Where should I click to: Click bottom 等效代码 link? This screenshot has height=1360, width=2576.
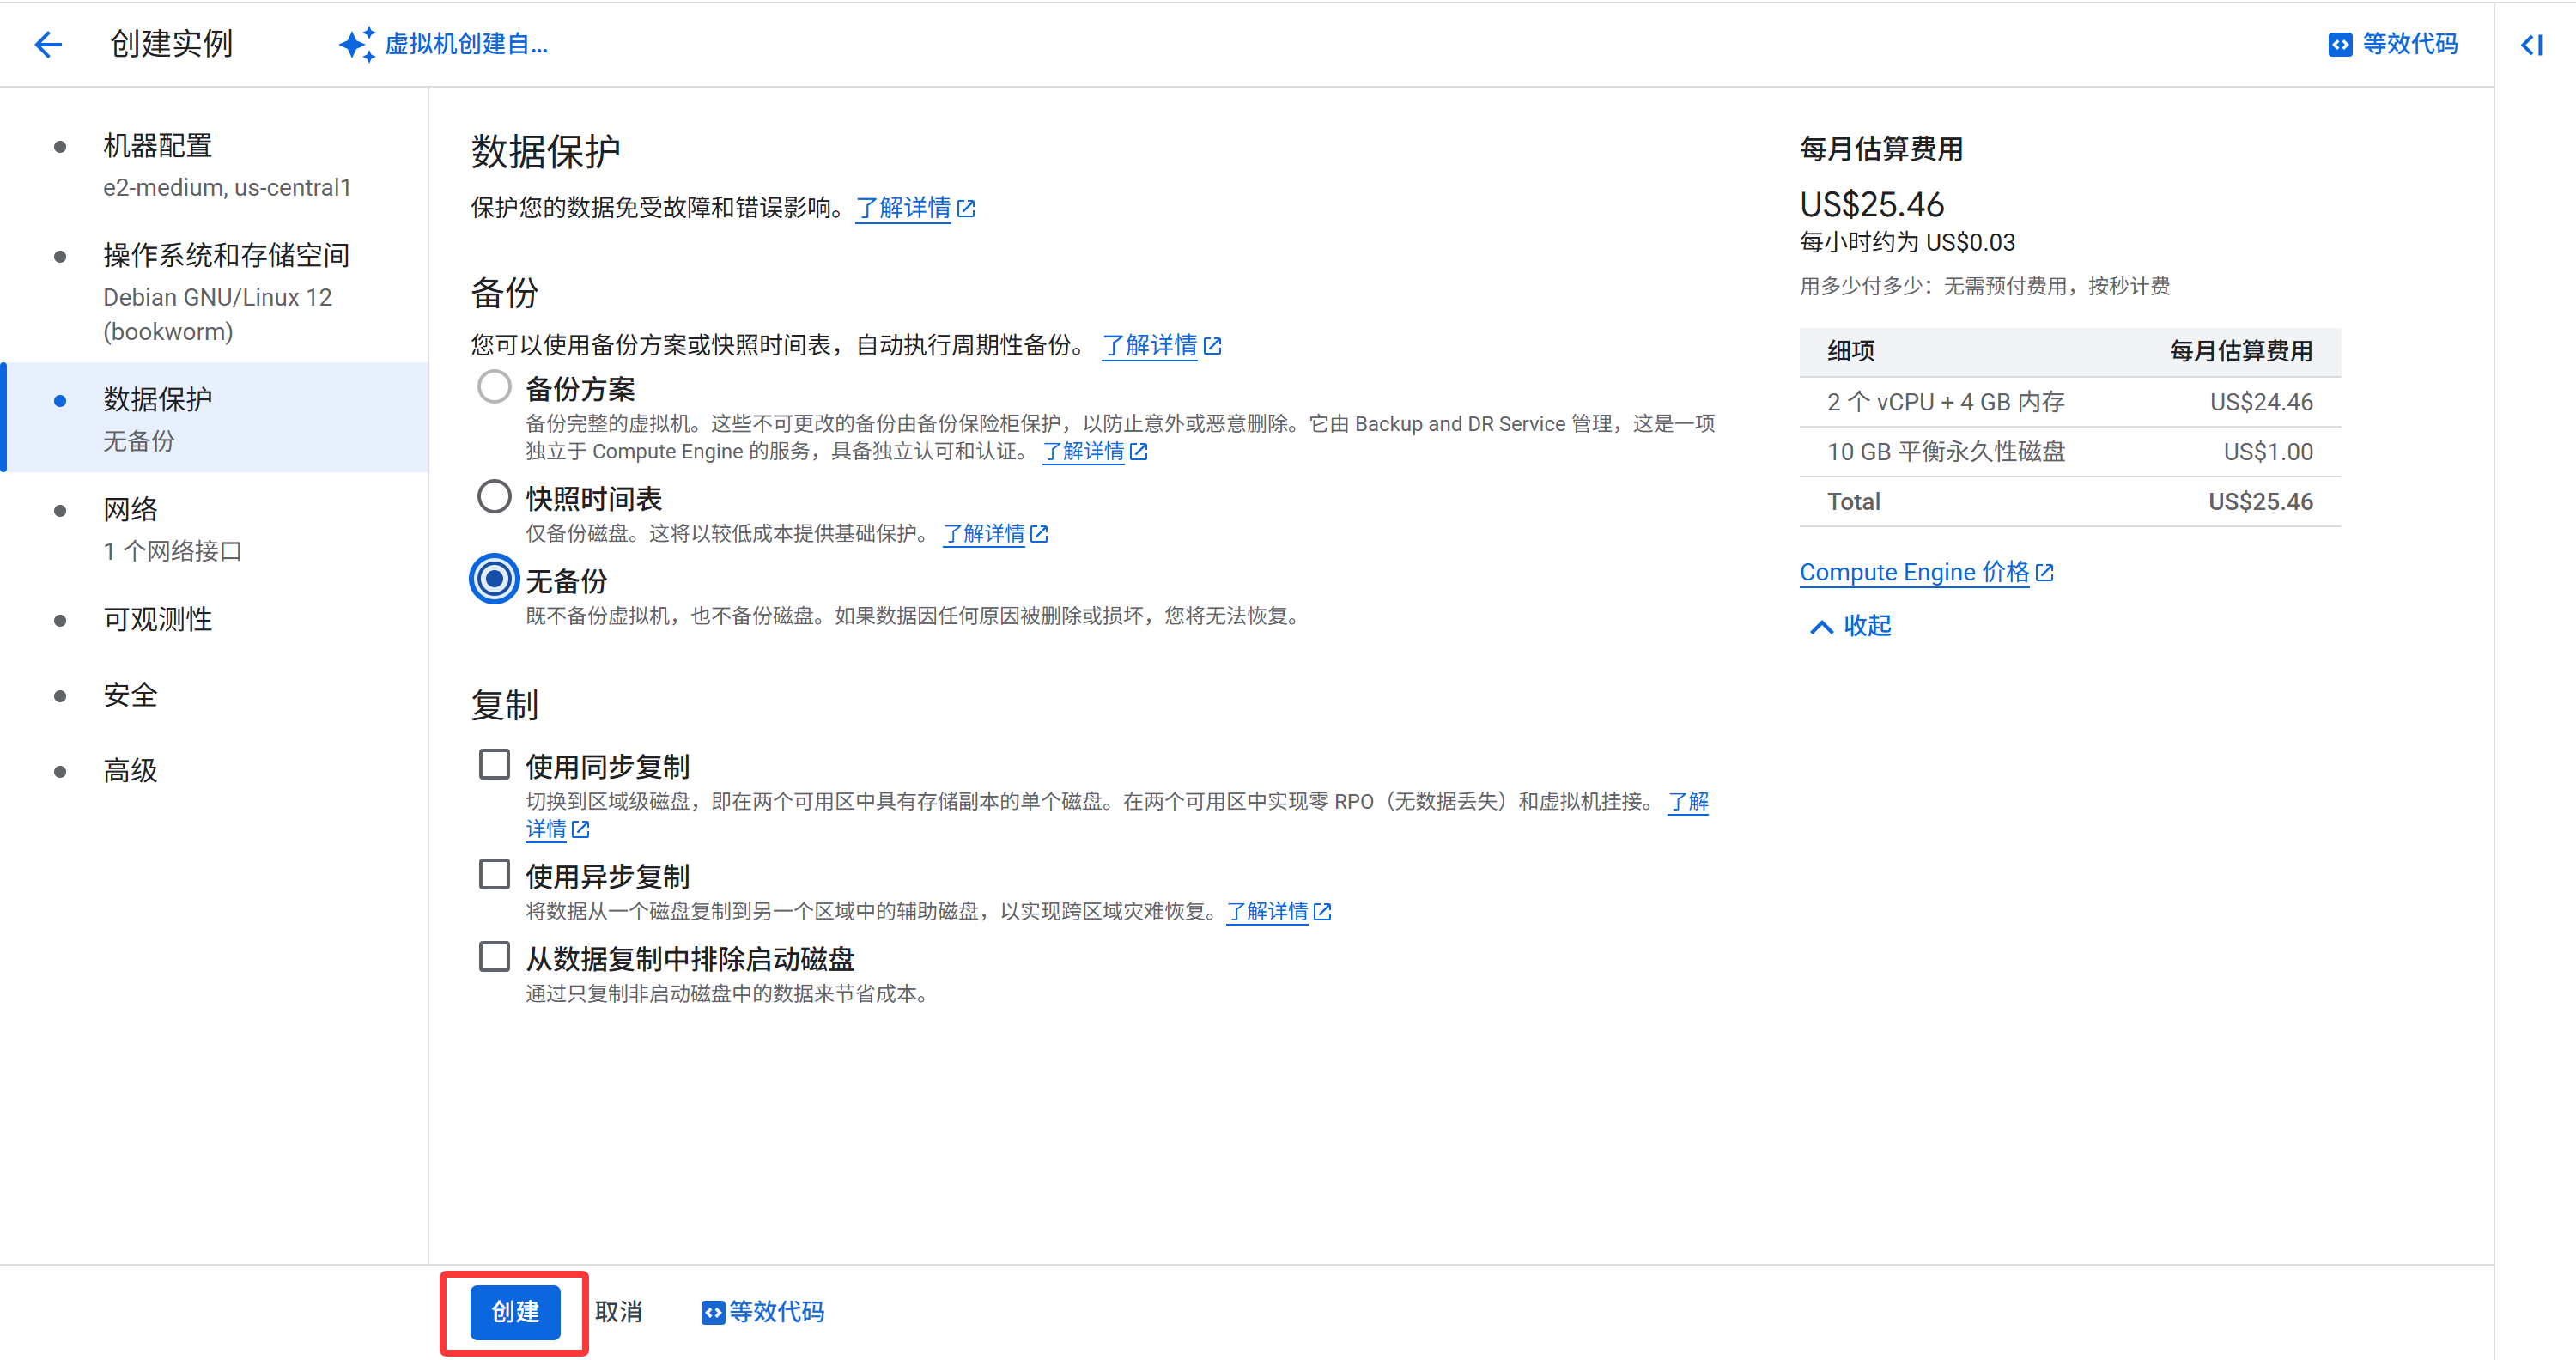coord(763,1312)
